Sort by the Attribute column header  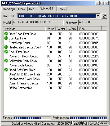[24, 29]
